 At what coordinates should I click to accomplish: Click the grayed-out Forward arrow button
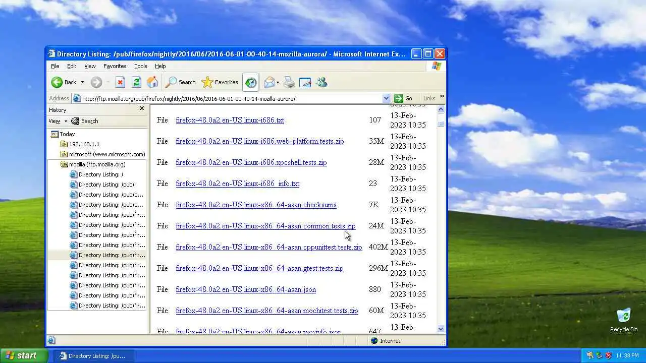96,82
